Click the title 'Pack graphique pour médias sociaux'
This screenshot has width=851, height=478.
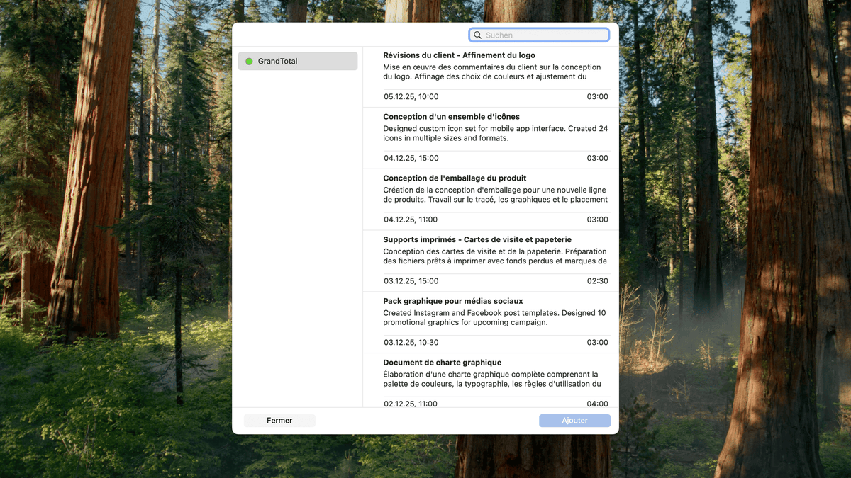click(452, 300)
